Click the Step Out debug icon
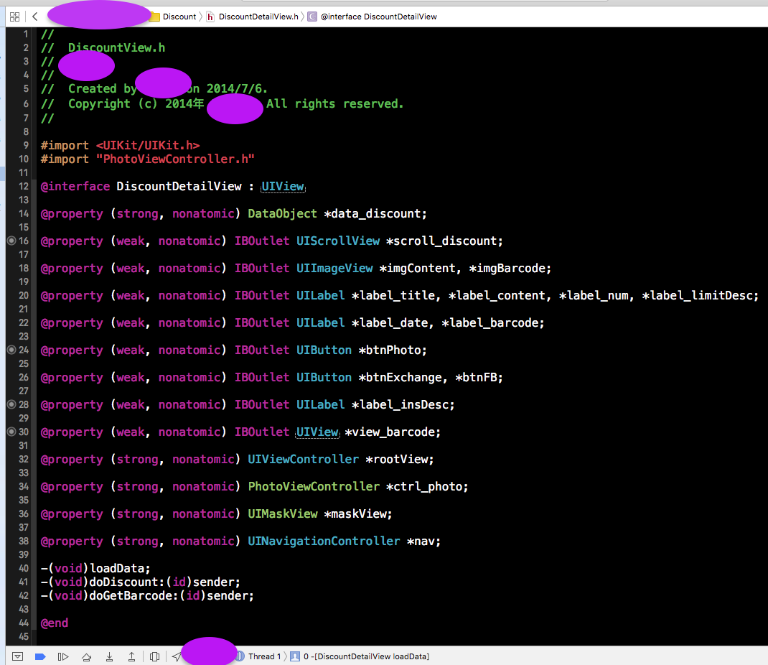This screenshot has width=768, height=665. (132, 656)
